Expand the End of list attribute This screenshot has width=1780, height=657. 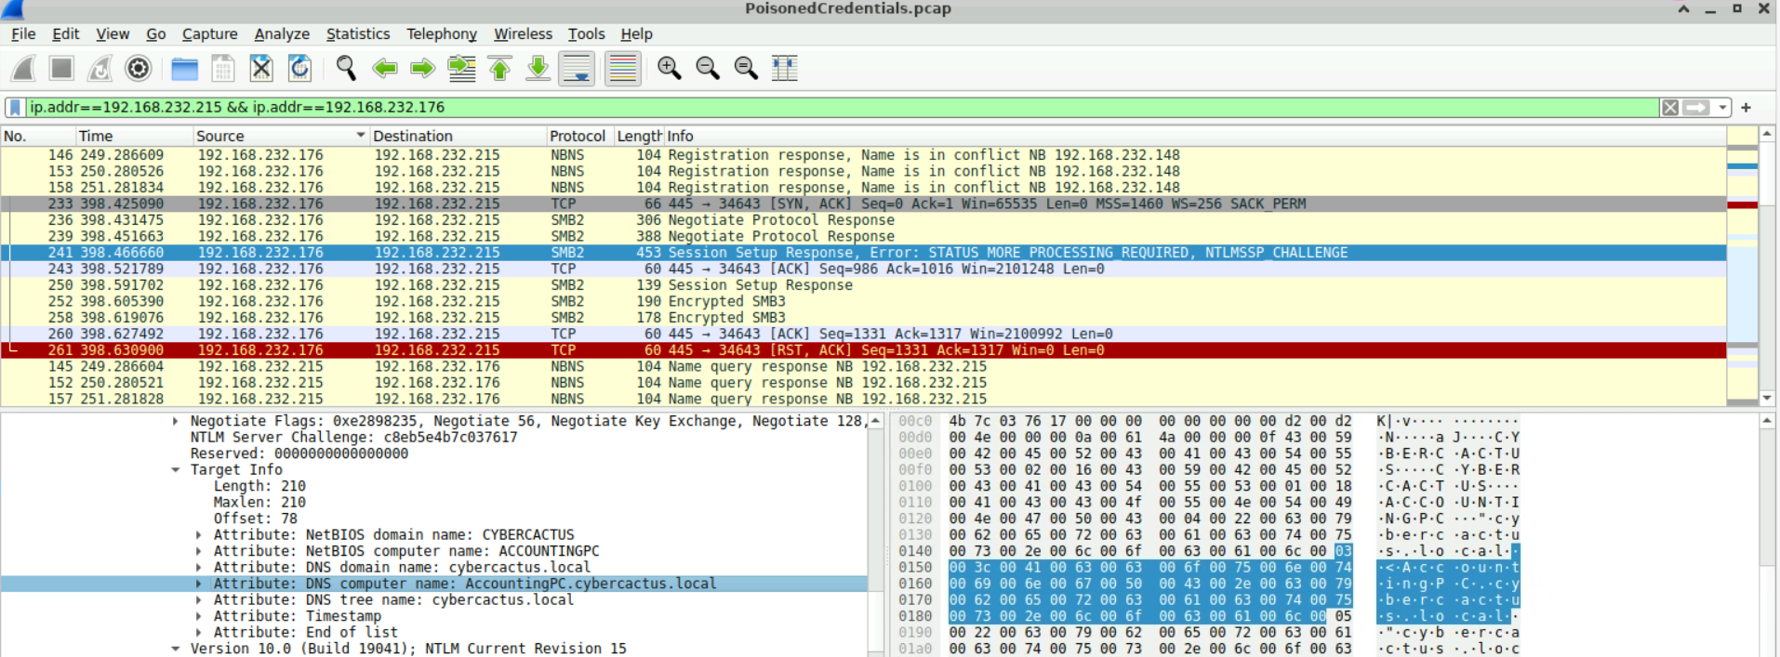pyautogui.click(x=198, y=633)
